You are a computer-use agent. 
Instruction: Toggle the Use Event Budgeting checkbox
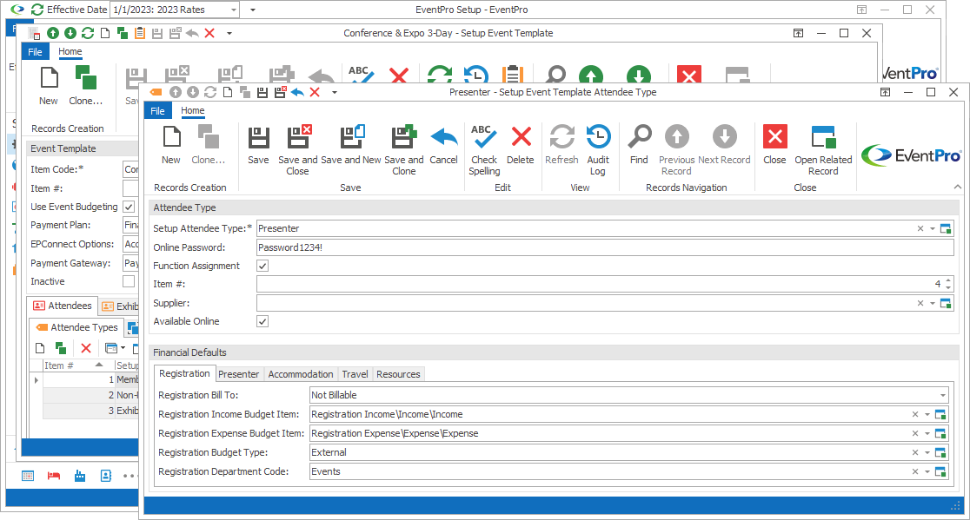[129, 207]
